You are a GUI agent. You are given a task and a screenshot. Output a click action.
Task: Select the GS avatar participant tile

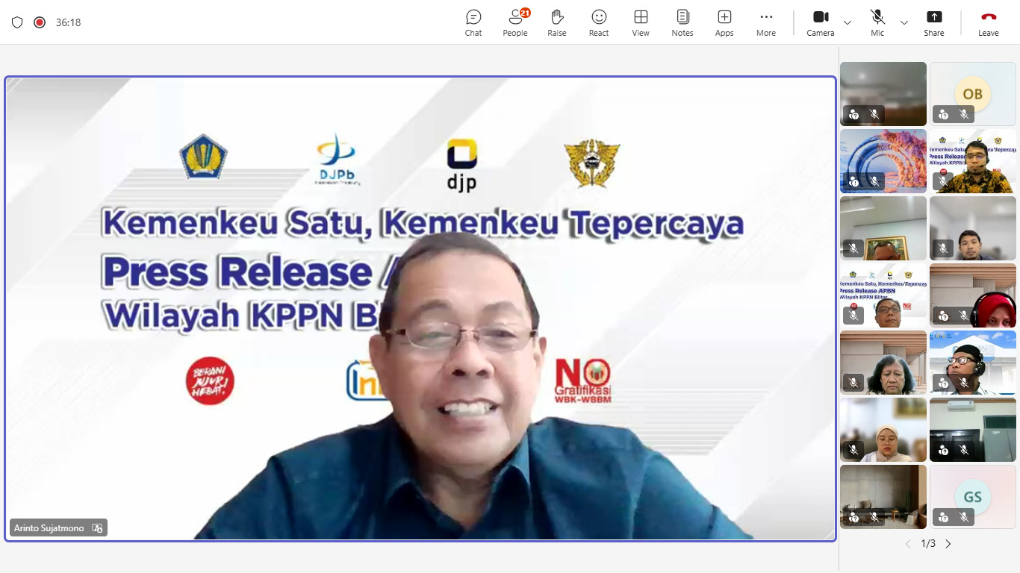tap(973, 497)
